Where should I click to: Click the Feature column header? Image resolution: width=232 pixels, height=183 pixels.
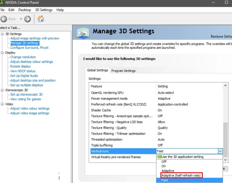[x=123, y=86]
